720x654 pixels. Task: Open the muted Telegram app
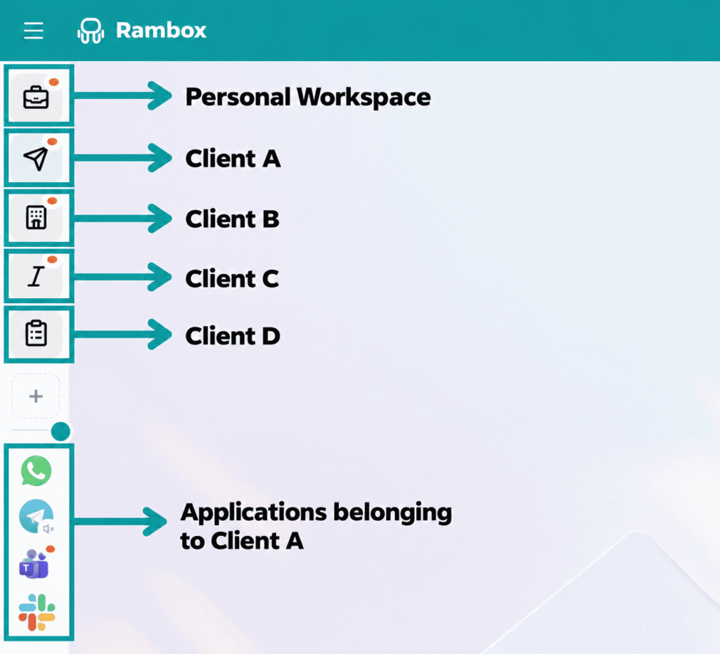click(x=37, y=516)
